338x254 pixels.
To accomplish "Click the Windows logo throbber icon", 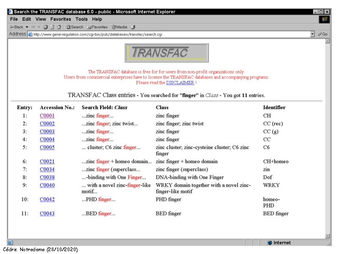I will (x=324, y=19).
